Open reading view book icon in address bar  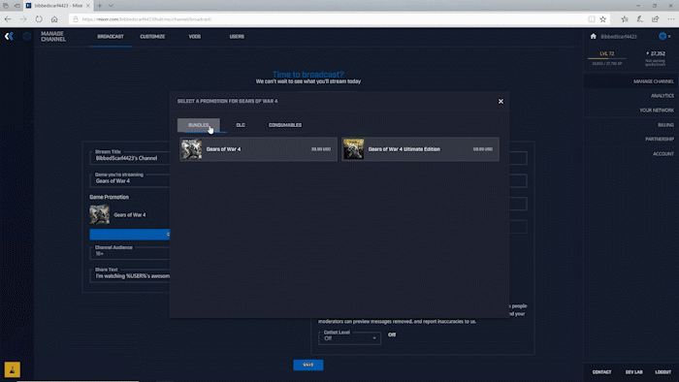pos(592,19)
